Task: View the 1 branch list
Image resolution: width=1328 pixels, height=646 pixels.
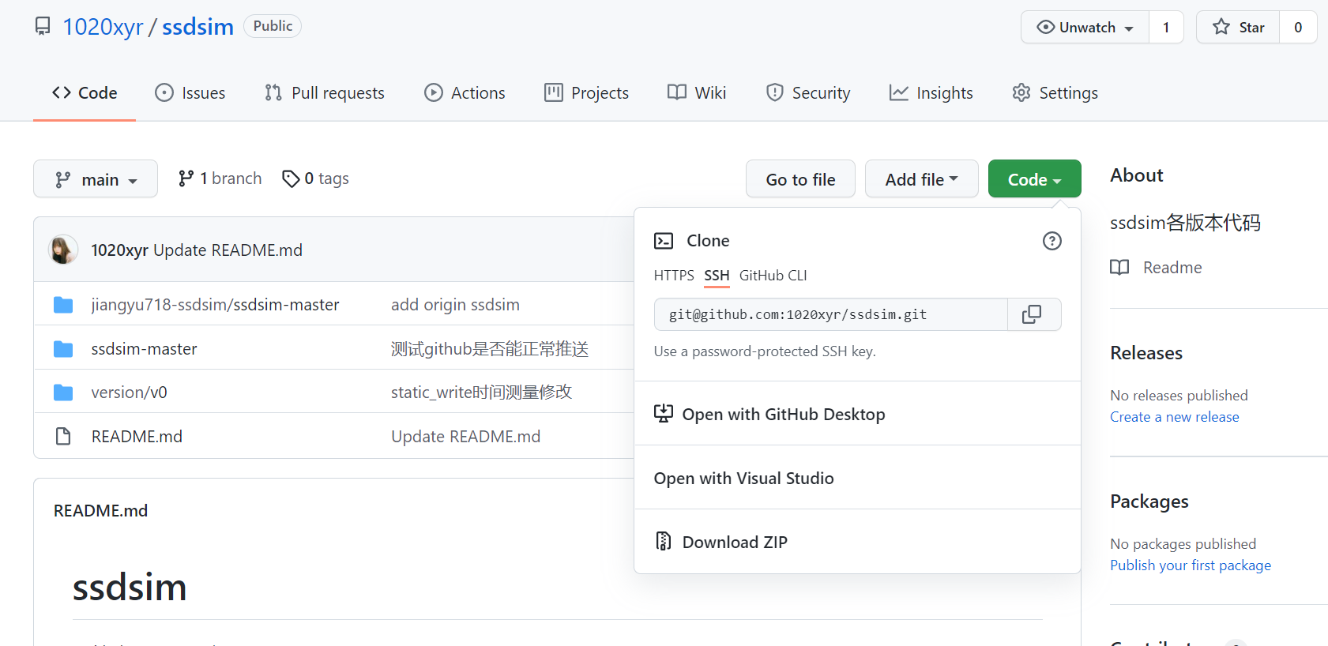Action: [220, 178]
